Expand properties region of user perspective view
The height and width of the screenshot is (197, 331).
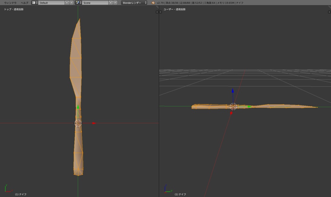tap(329, 12)
